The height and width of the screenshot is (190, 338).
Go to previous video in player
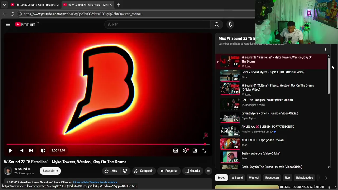pyautogui.click(x=21, y=150)
